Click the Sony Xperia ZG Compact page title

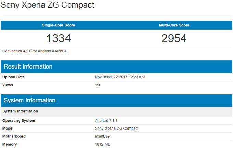click(x=48, y=5)
